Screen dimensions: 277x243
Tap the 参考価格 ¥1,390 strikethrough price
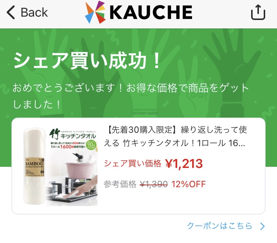coord(136,184)
